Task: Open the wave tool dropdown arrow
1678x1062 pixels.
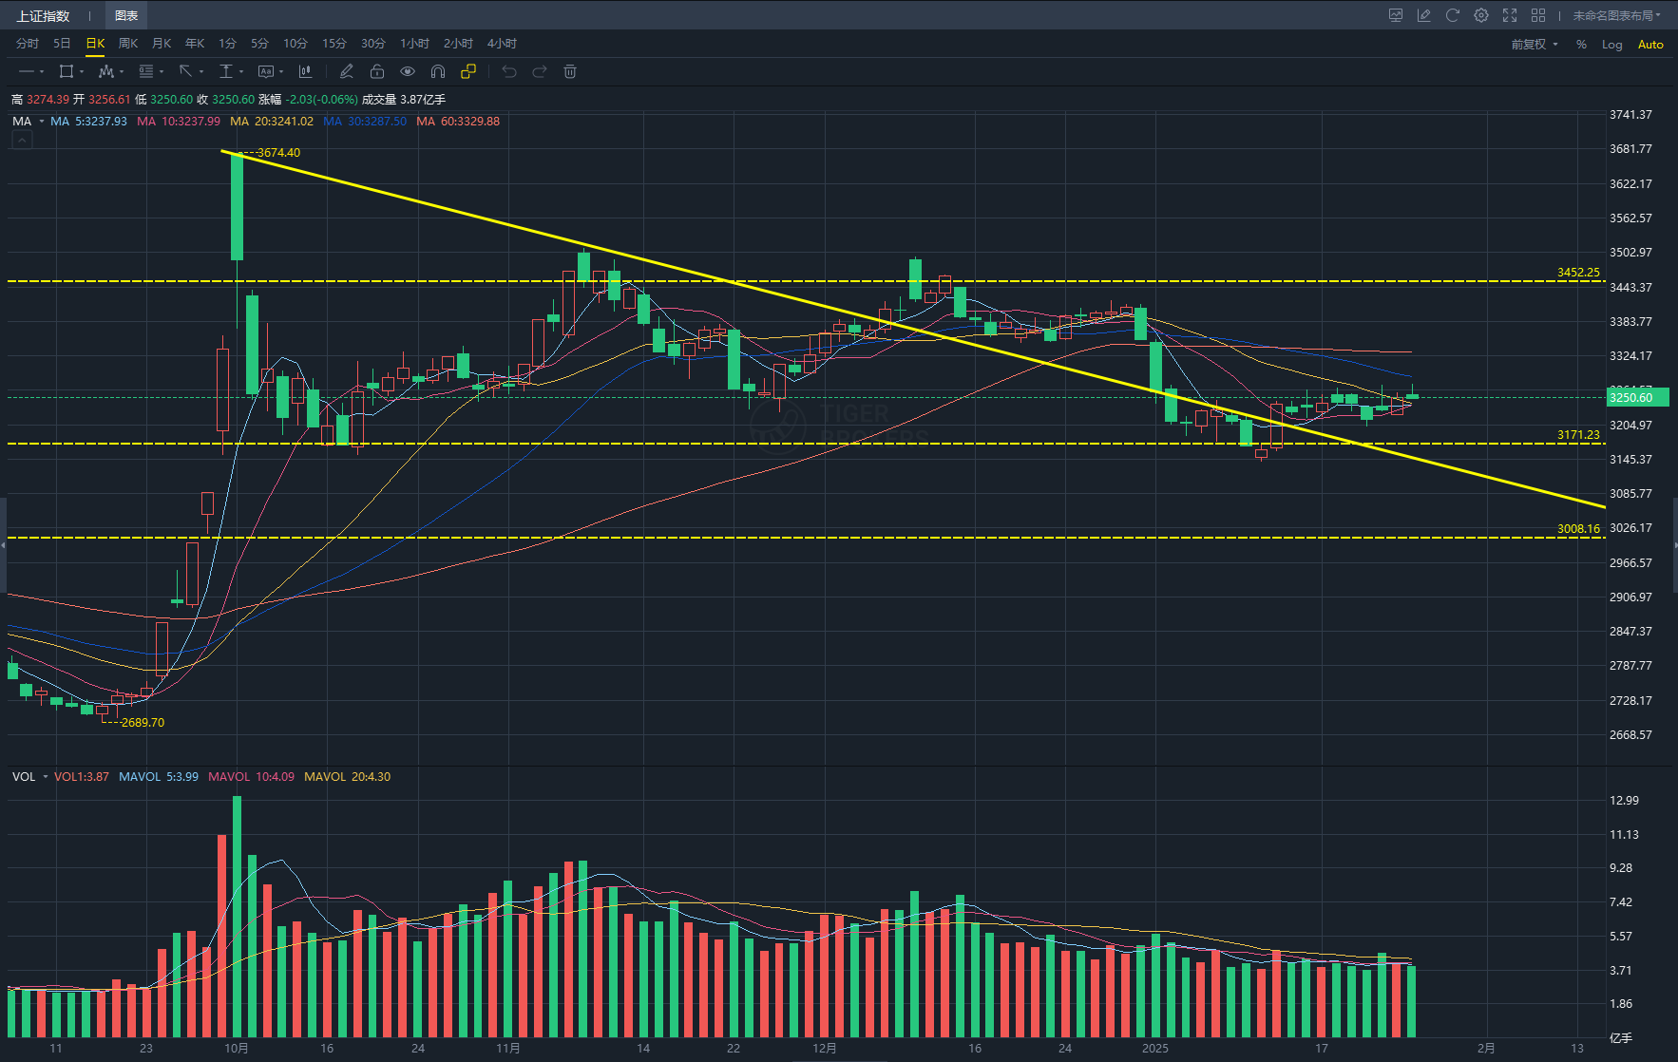Action: click(122, 71)
